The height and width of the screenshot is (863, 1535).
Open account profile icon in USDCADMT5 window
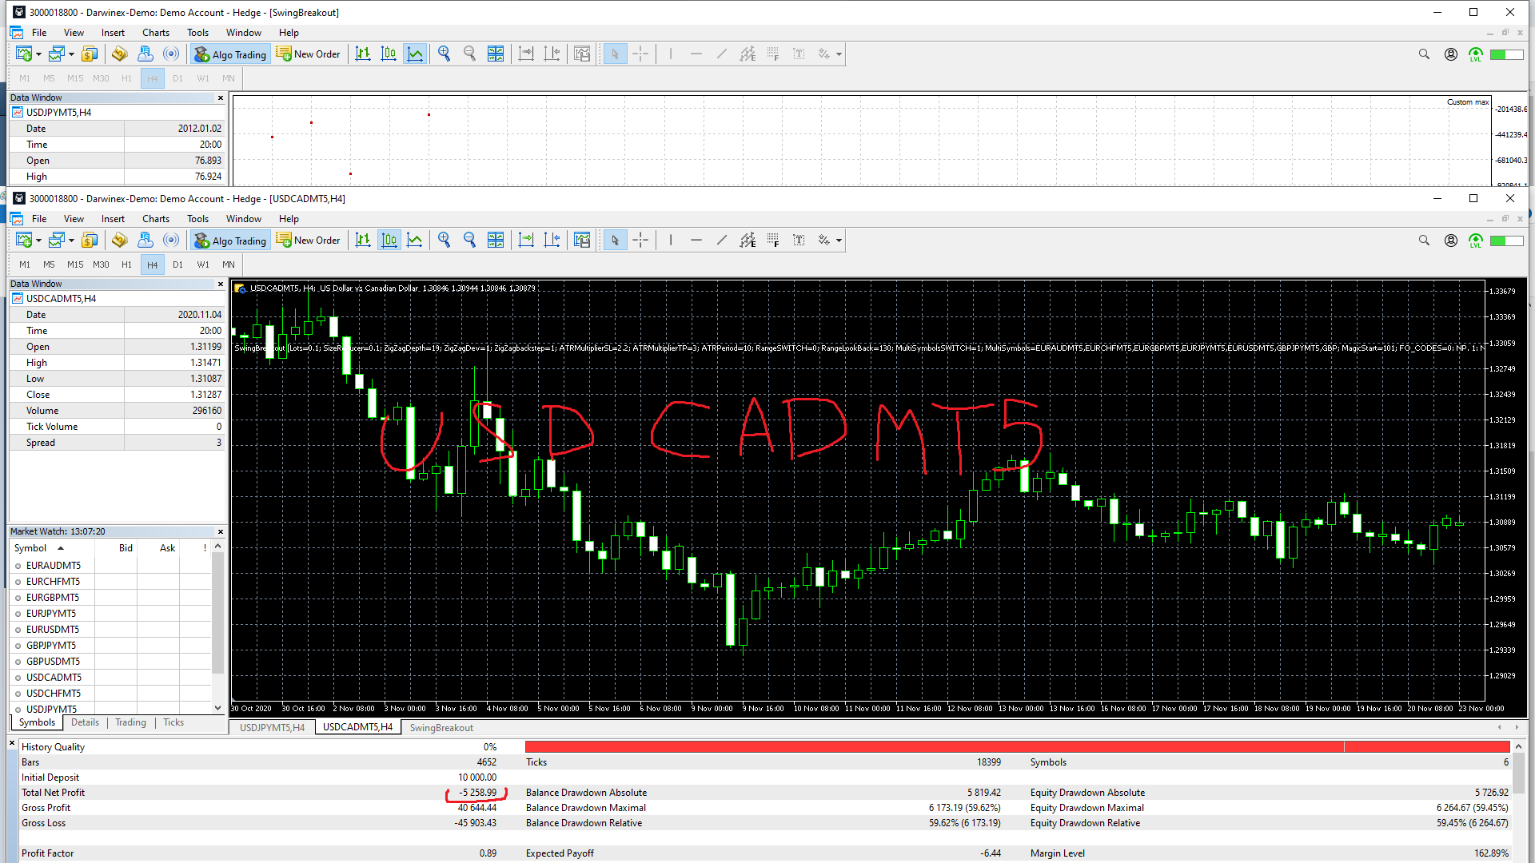click(1450, 241)
